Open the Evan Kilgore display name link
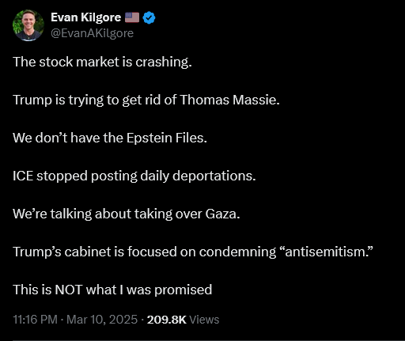This screenshot has width=405, height=341. click(85, 17)
